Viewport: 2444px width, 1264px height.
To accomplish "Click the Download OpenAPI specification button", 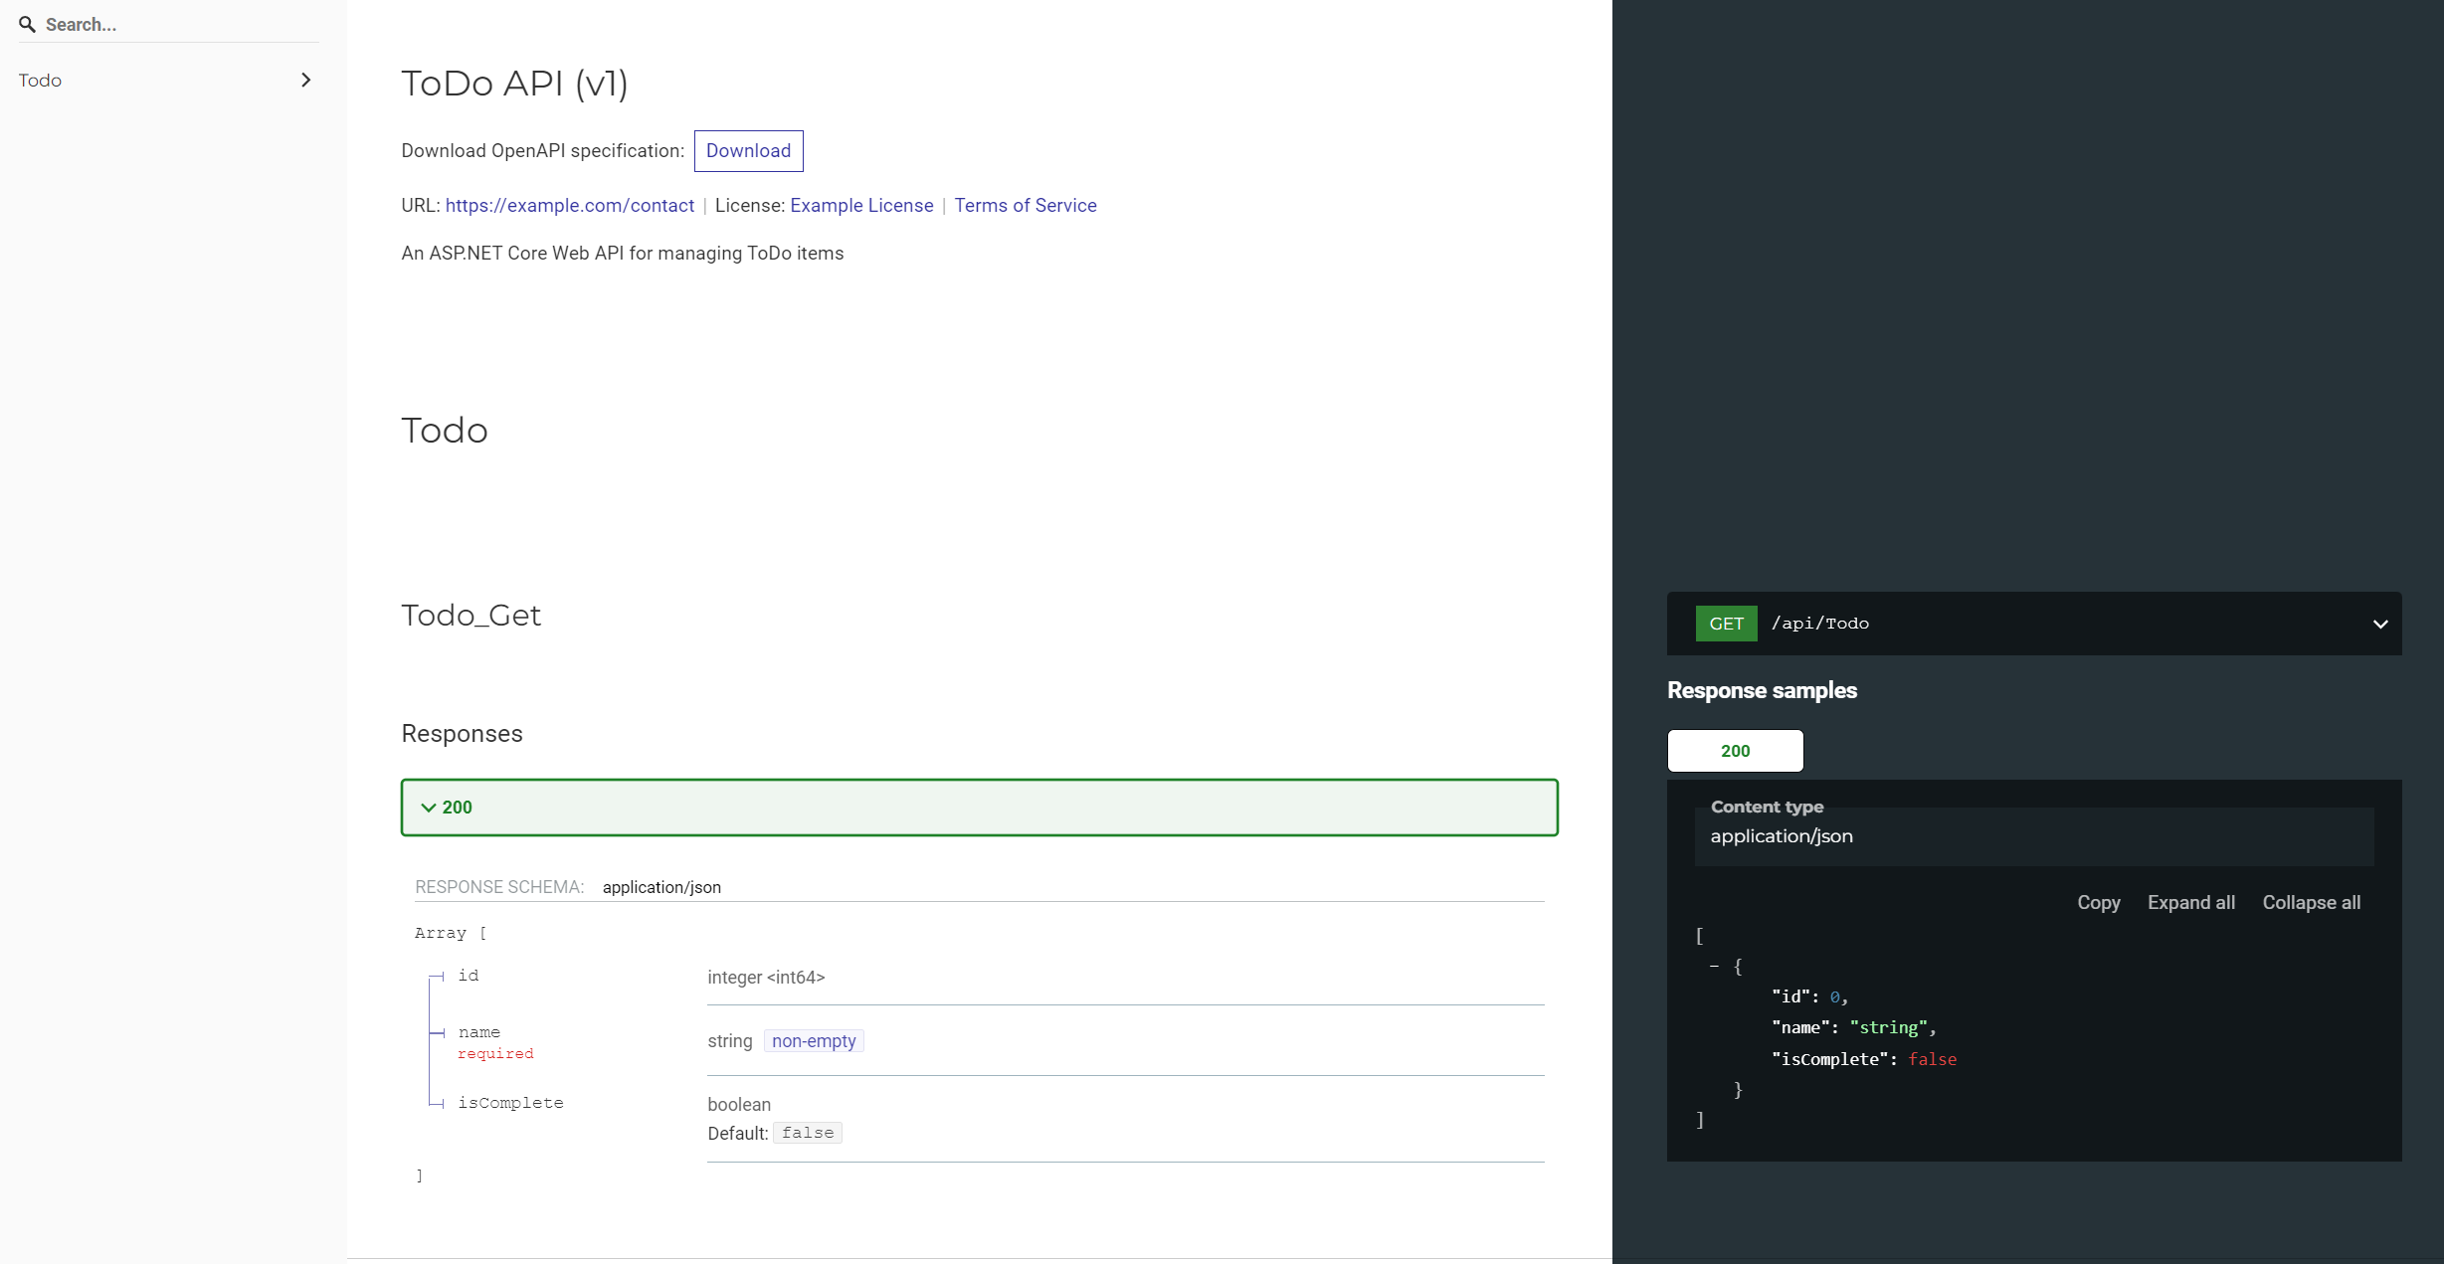I will pyautogui.click(x=748, y=150).
